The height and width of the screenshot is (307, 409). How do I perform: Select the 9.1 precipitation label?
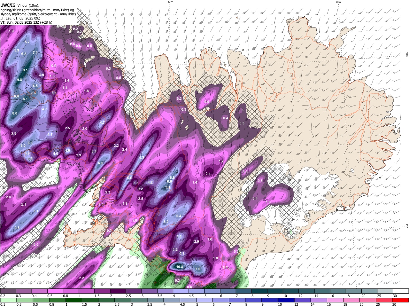click(25, 70)
